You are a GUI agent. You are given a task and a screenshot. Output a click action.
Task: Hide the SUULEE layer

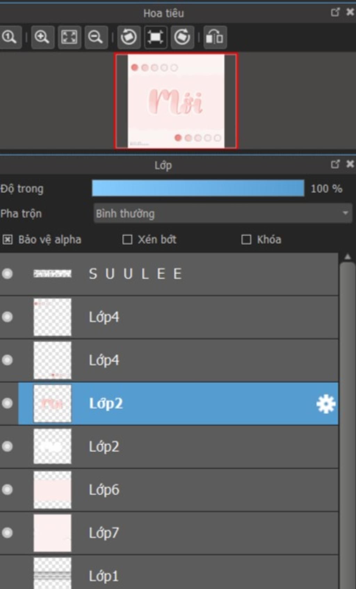click(x=7, y=274)
